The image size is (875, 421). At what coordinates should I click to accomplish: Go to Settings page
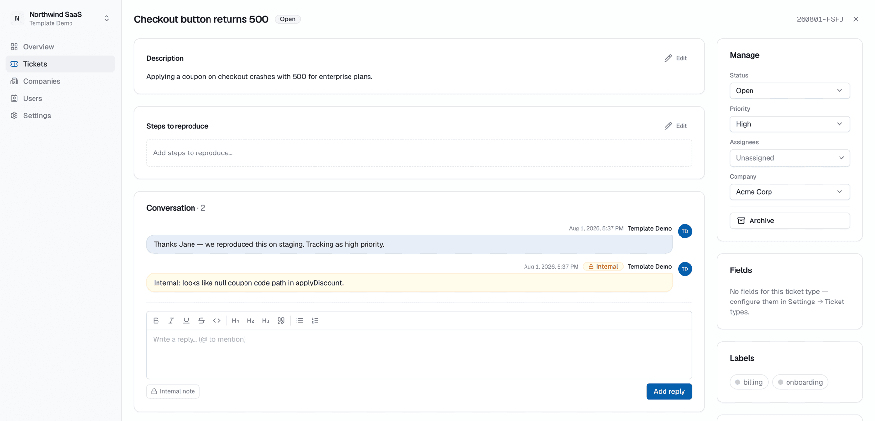tap(60, 116)
